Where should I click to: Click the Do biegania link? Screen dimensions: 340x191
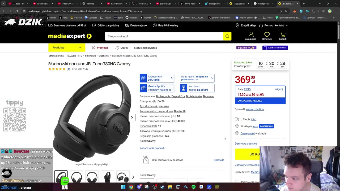click(x=163, y=96)
